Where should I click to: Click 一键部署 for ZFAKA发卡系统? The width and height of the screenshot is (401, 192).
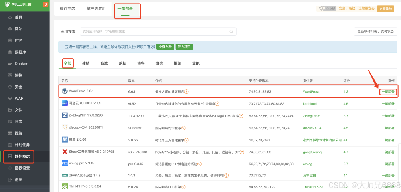coord(388,176)
